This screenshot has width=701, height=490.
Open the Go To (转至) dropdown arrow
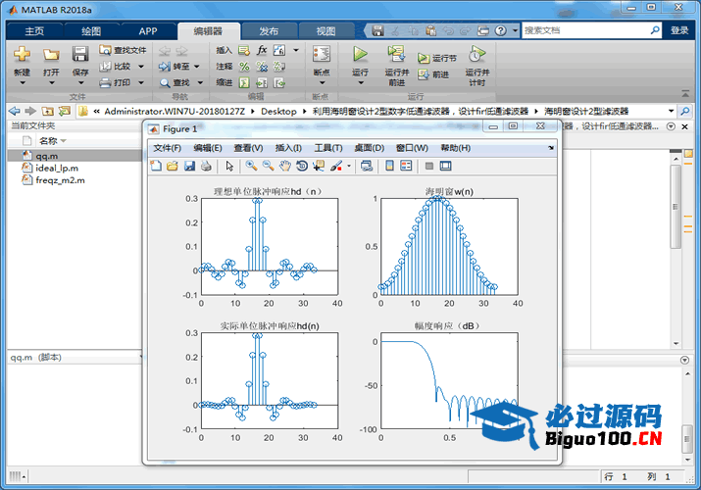[x=196, y=67]
